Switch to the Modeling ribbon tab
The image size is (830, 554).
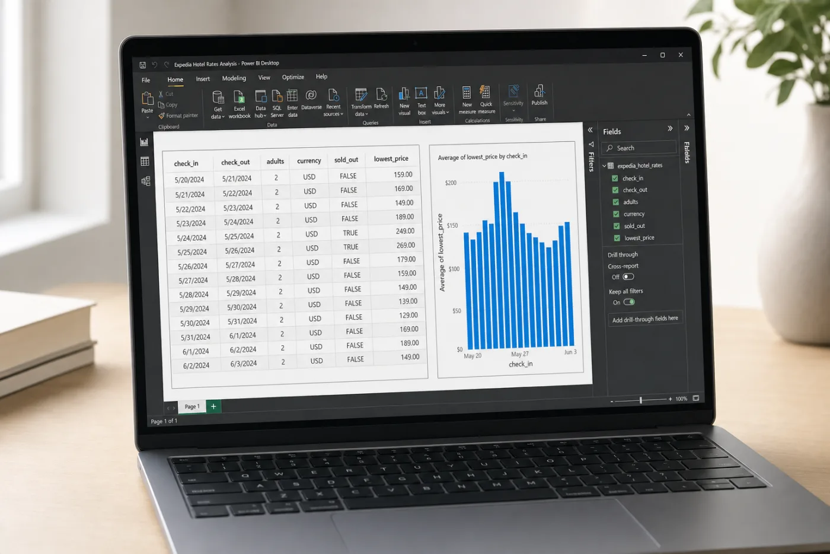pyautogui.click(x=234, y=78)
